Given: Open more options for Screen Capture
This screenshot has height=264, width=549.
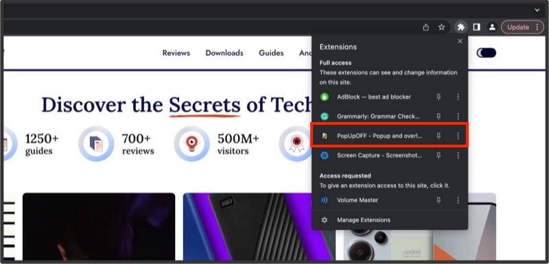Looking at the screenshot, I should (458, 155).
